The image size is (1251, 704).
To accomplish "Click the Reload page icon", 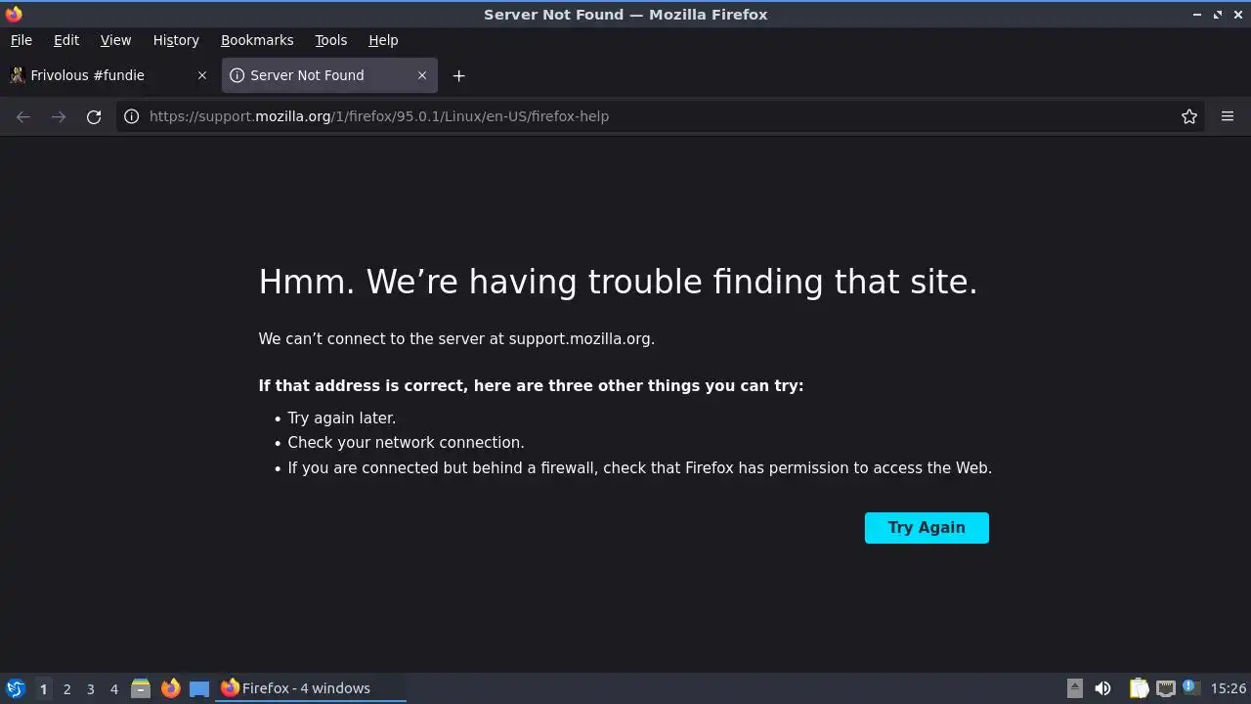I will 94,116.
